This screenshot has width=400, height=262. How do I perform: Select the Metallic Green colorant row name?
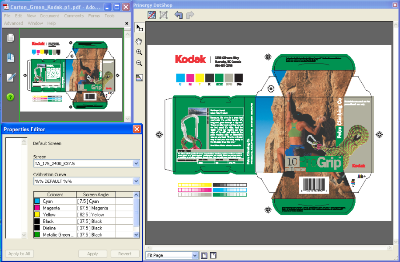coord(58,234)
